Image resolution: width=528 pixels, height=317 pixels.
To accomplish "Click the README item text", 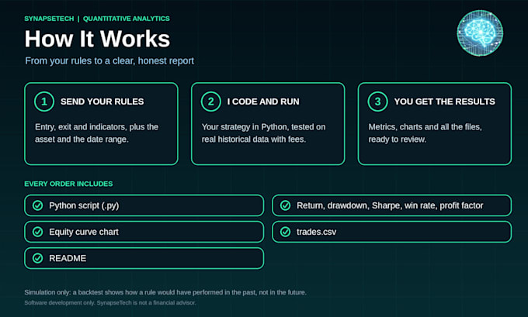I will click(68, 258).
